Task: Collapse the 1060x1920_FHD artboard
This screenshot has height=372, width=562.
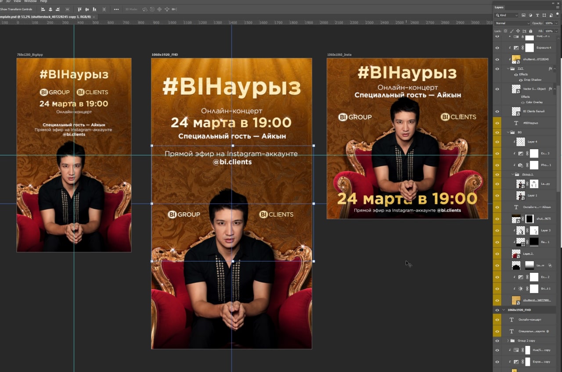Action: [504, 310]
